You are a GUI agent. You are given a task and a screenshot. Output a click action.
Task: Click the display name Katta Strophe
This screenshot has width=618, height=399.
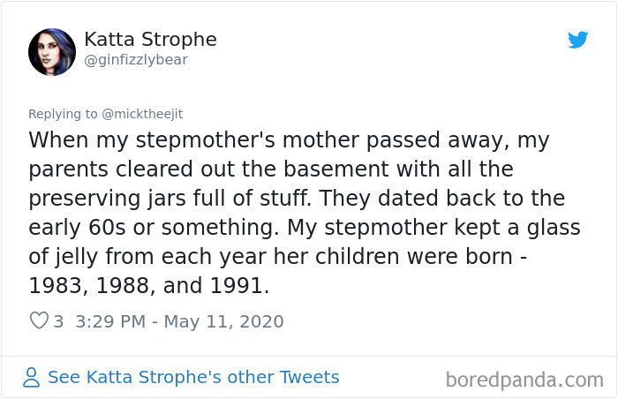coord(150,40)
